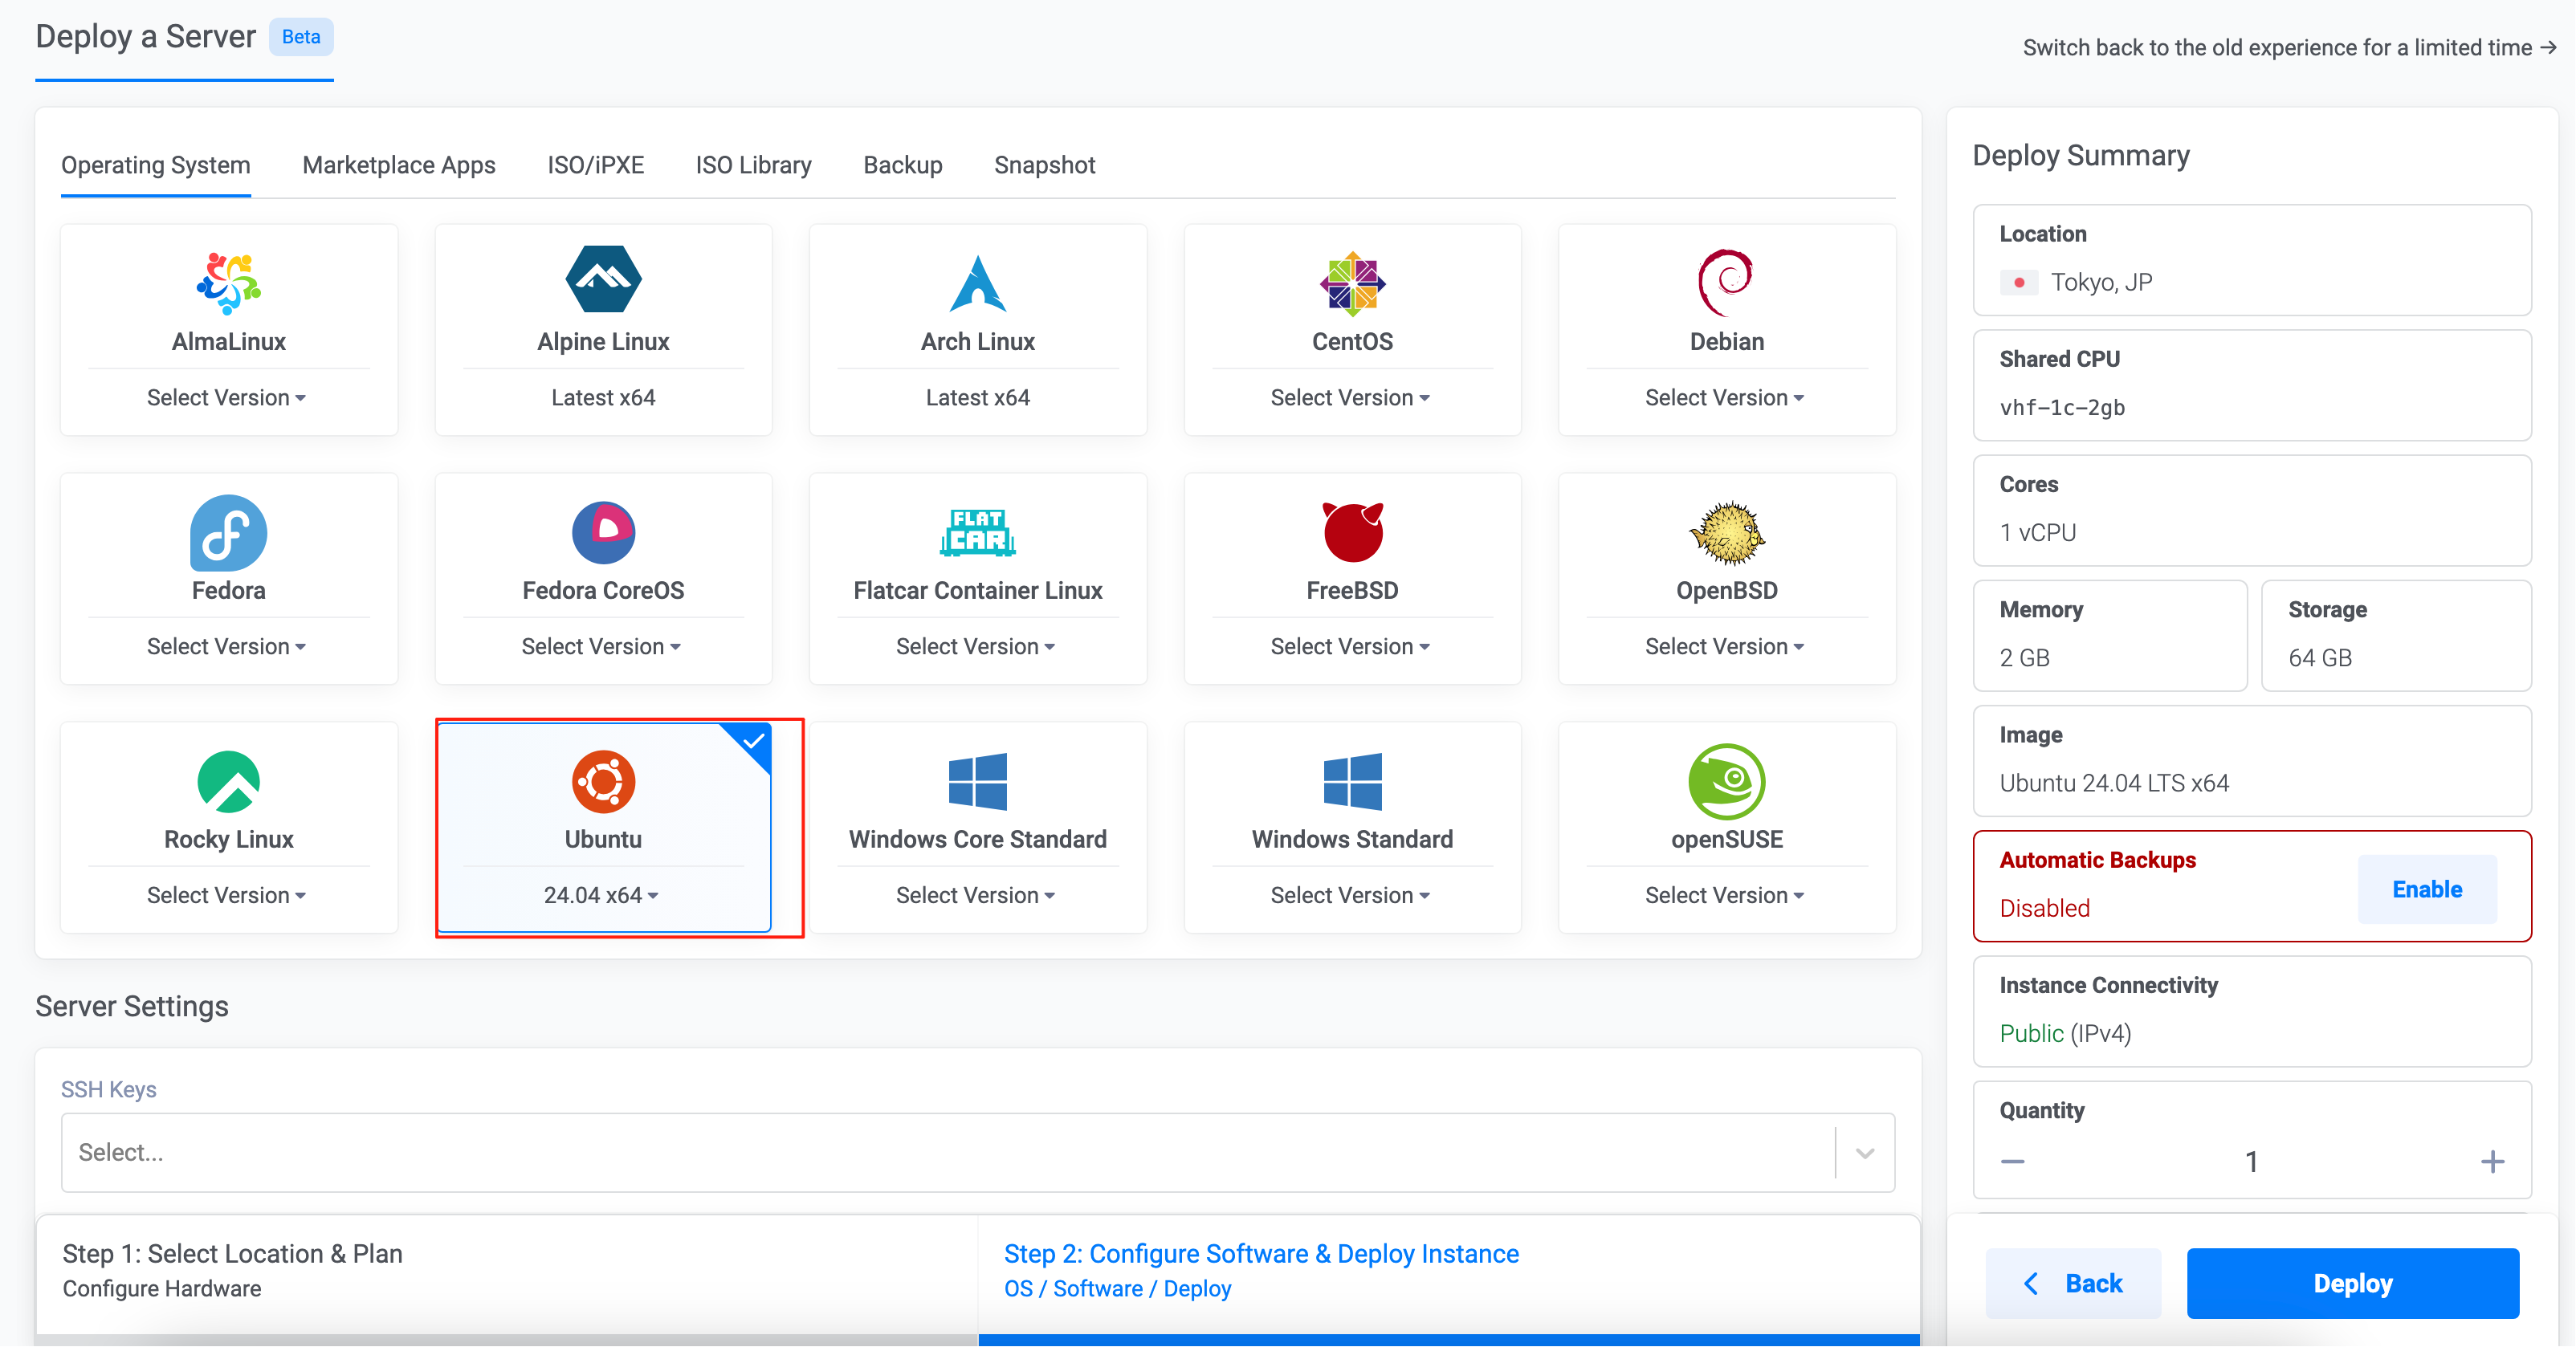This screenshot has width=2576, height=1347.
Task: Increase quantity with the plus button
Action: (x=2492, y=1161)
